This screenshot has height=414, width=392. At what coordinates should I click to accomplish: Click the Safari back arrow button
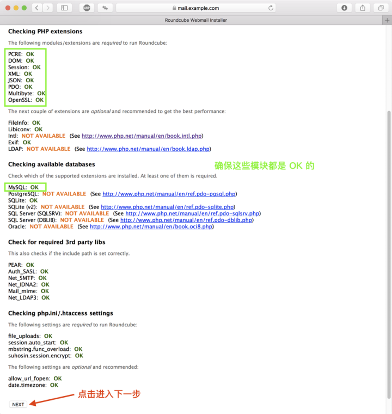click(37, 8)
